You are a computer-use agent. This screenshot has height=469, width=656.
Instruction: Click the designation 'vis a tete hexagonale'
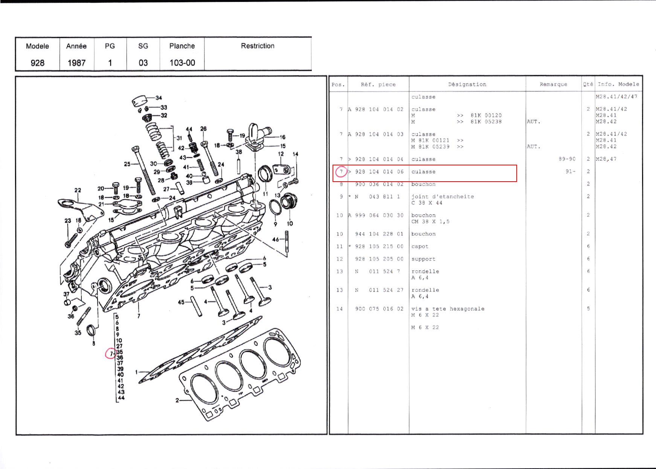coord(448,309)
